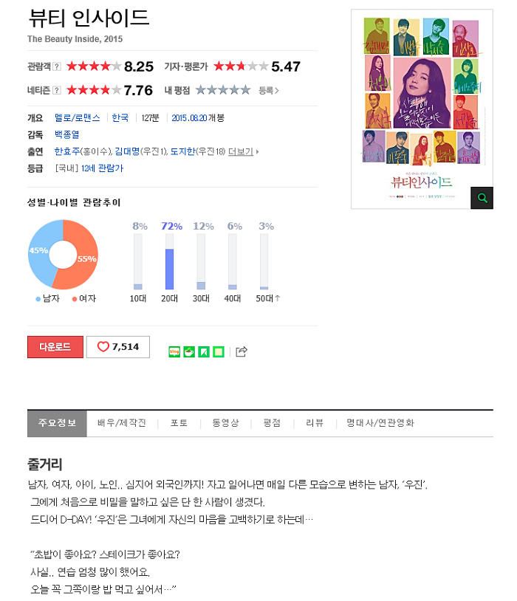The width and height of the screenshot is (517, 601).
Task: Open the 포토 tab
Action: coord(179,423)
